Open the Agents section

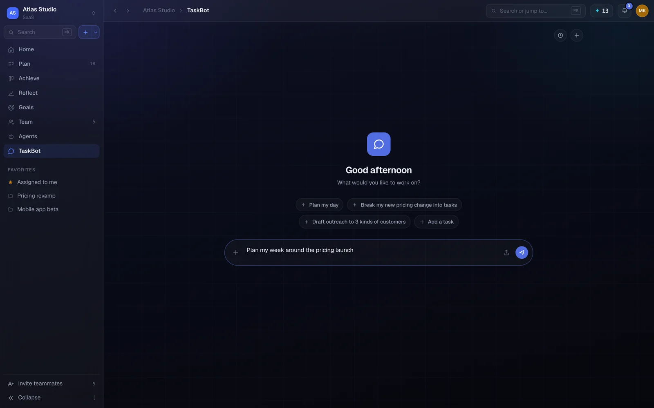pos(52,136)
